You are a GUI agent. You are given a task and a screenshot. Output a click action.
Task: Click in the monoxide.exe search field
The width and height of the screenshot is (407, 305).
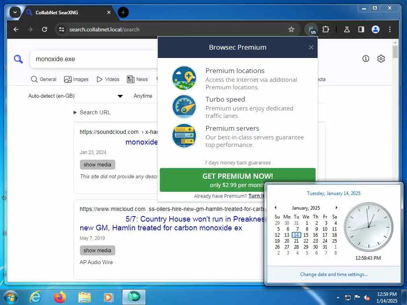(x=95, y=59)
